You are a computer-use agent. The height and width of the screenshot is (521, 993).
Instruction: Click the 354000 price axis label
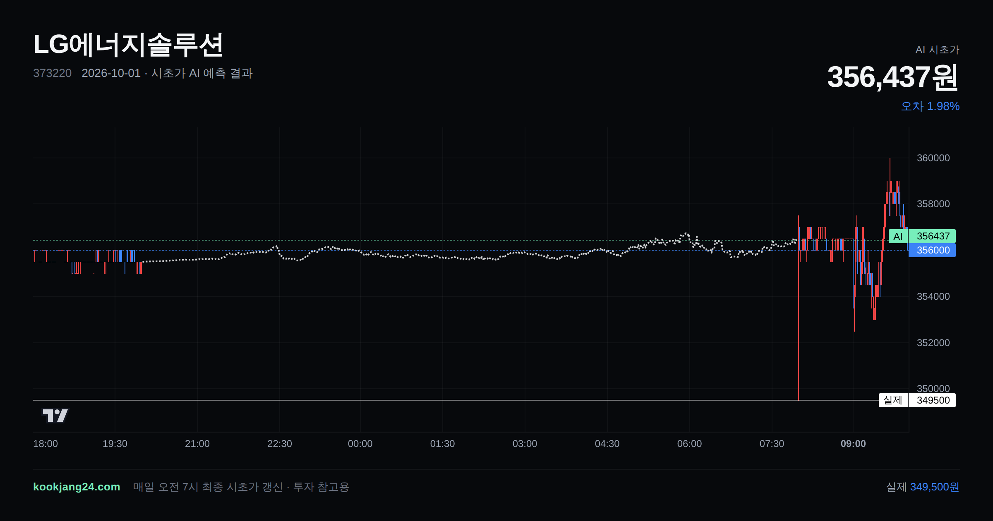coord(933,296)
